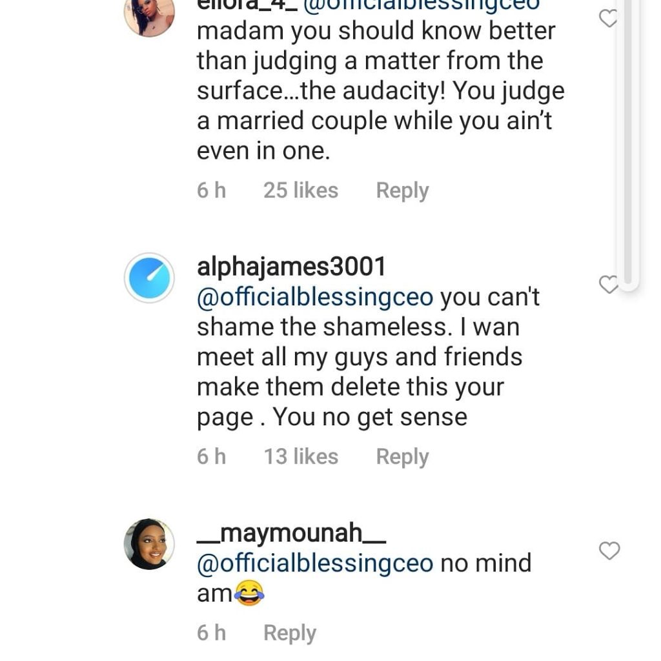661x661 pixels.
Task: Like the 'madam you should know better' comment
Action: pyautogui.click(x=609, y=19)
